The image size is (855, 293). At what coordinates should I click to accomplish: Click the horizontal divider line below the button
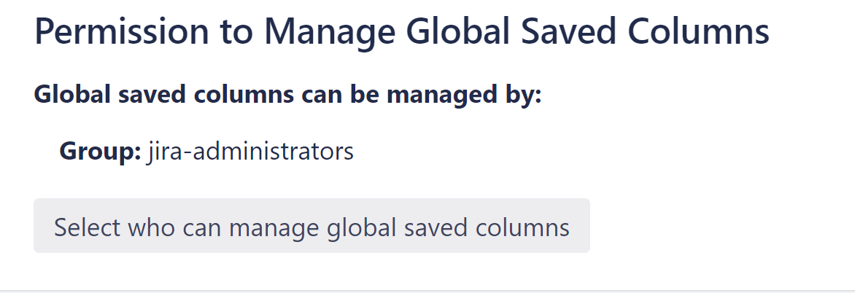[x=427, y=291]
